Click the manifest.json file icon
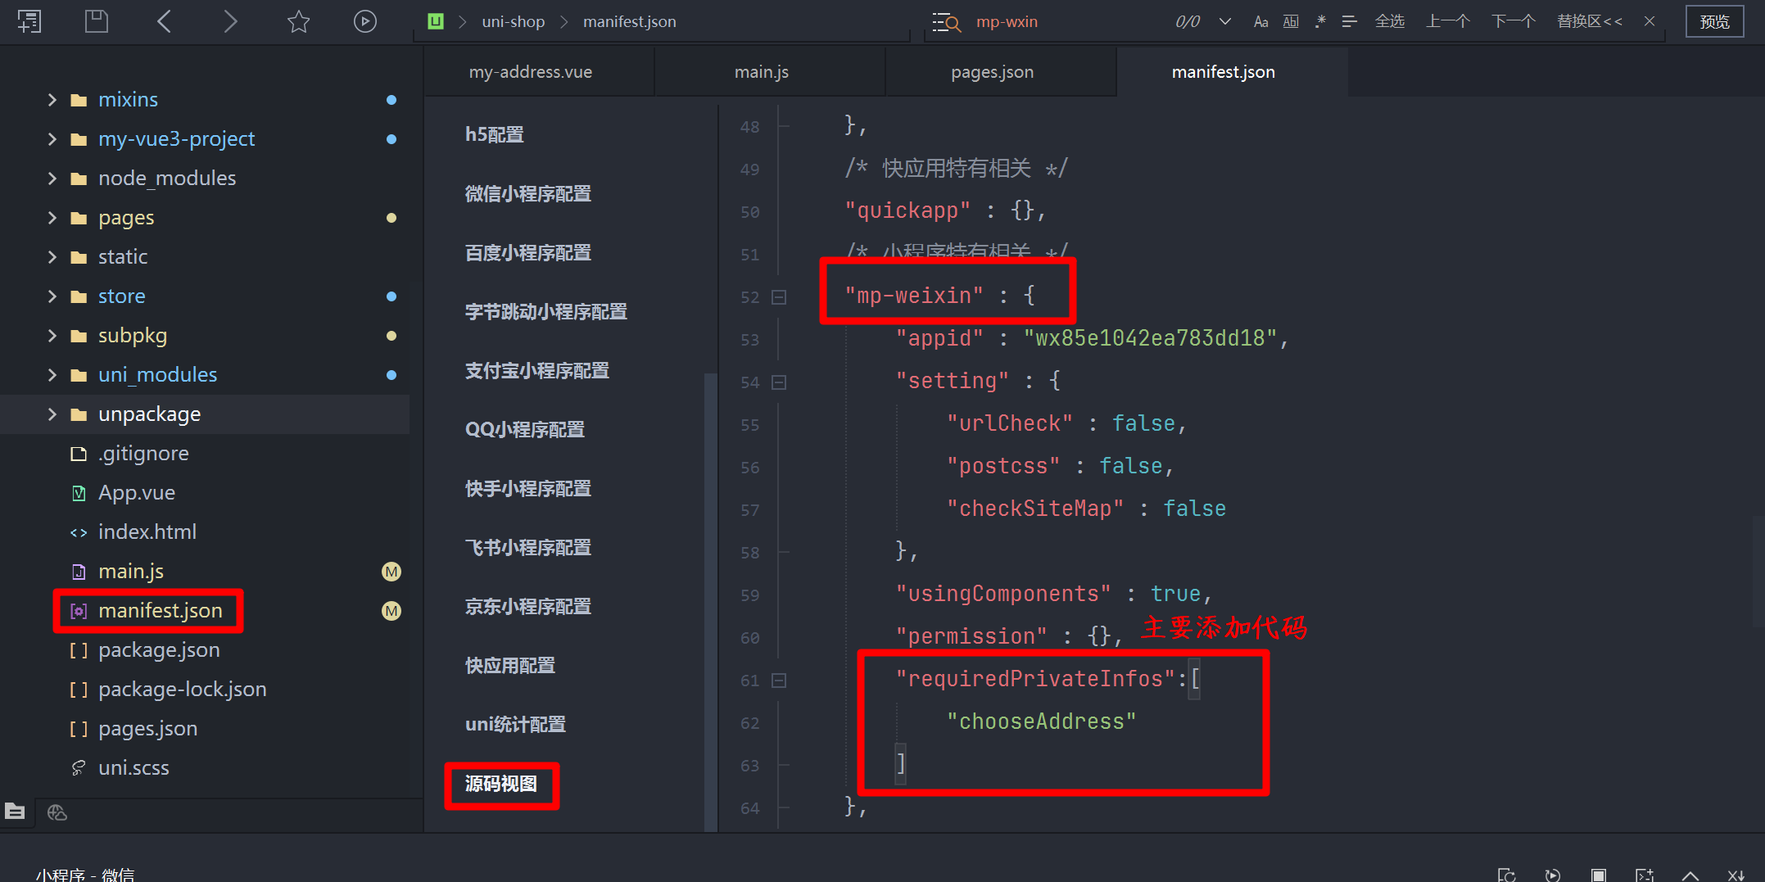The height and width of the screenshot is (882, 1765). (x=79, y=611)
